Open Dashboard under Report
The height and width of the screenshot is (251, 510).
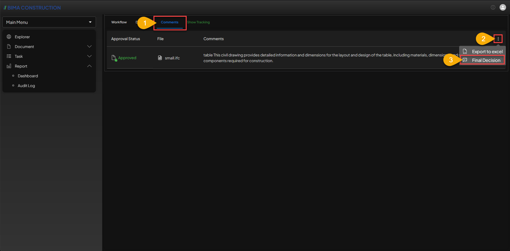[x=28, y=76]
